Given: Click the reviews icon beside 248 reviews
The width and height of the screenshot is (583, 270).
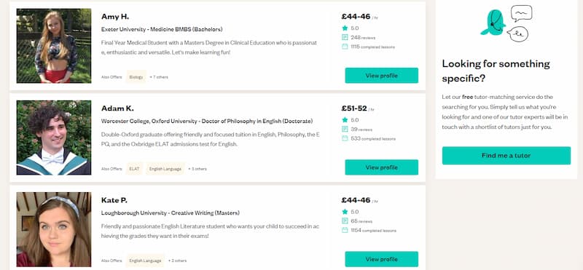Looking at the screenshot, I should 345,37.
